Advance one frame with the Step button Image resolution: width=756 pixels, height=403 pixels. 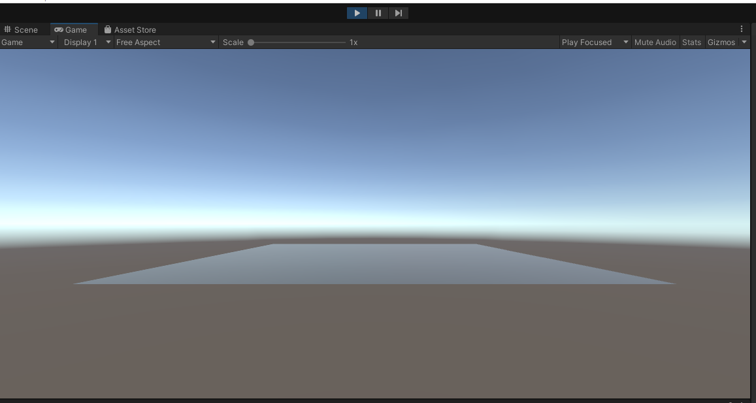pyautogui.click(x=398, y=13)
